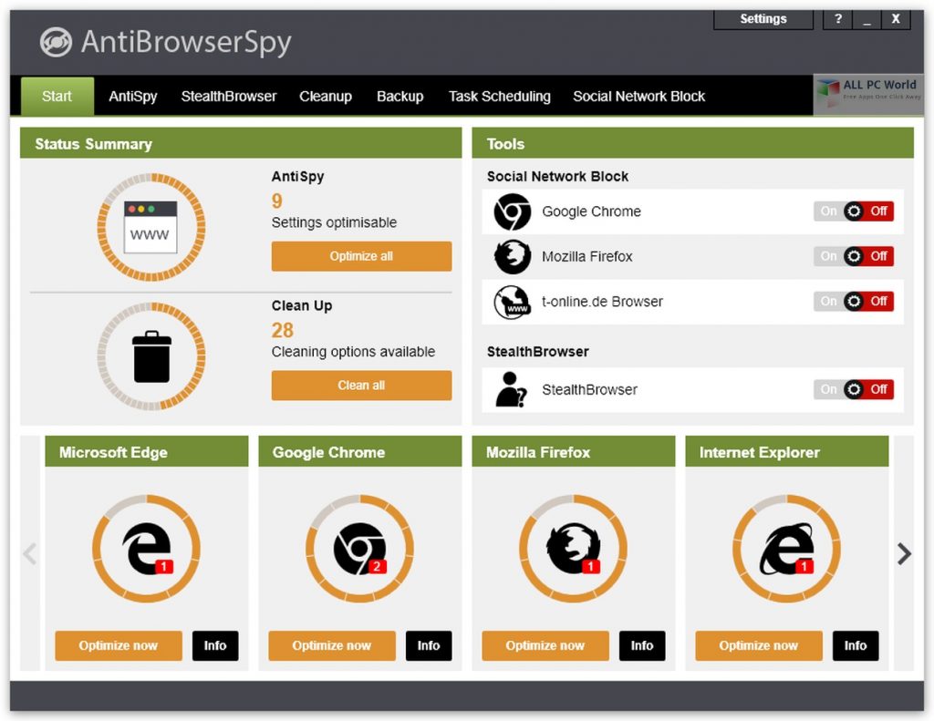Open the Social Network Block tab
Viewport: 934px width, 721px height.
click(638, 97)
